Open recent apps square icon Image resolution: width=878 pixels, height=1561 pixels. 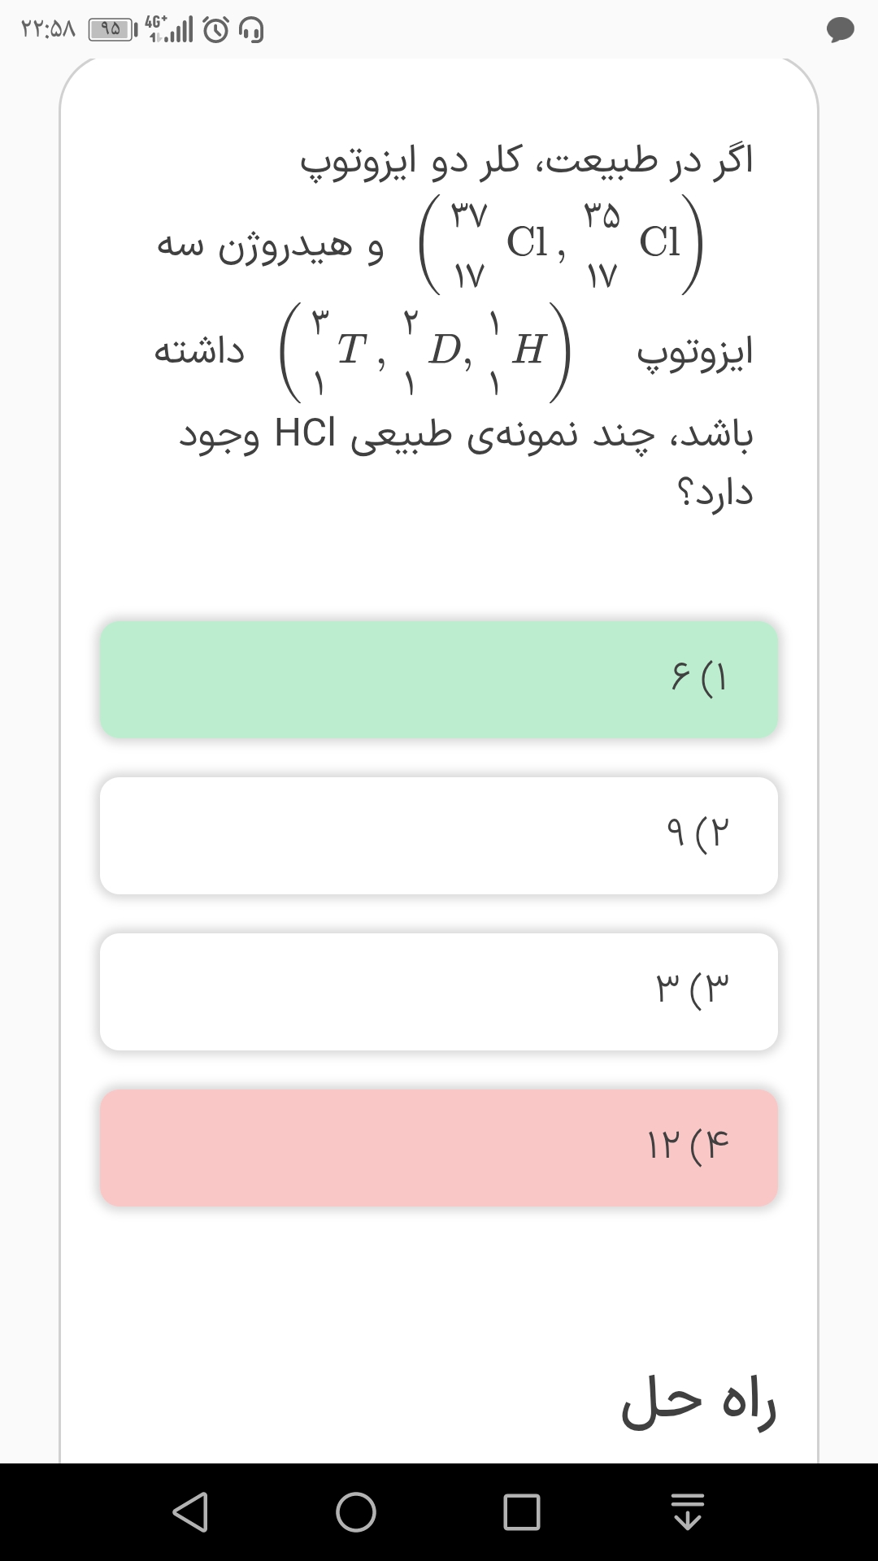click(521, 1512)
